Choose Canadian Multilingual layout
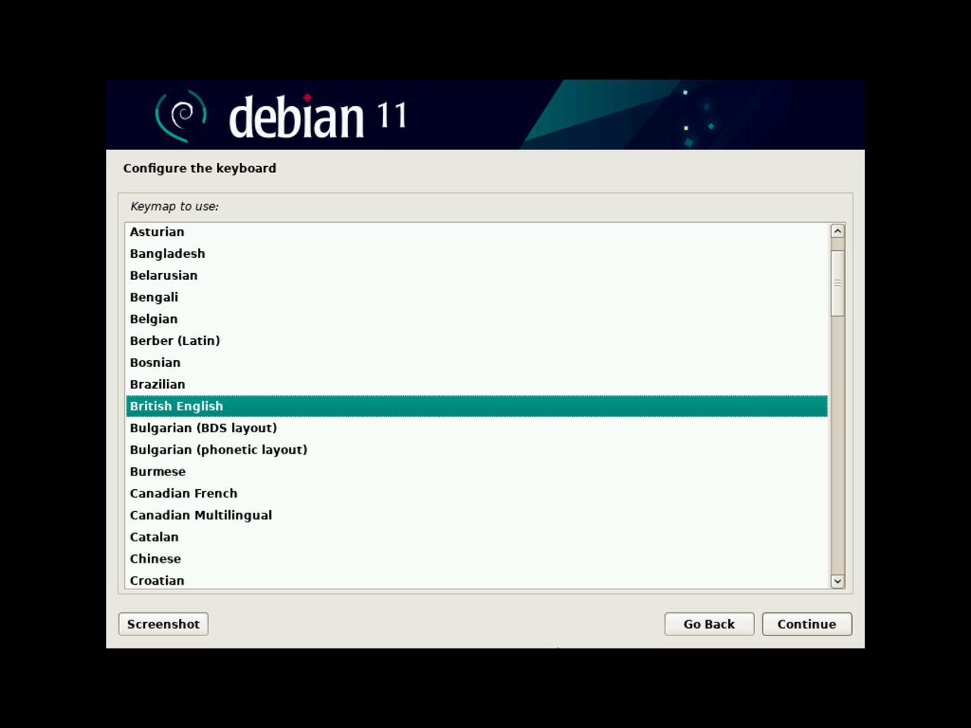Image resolution: width=971 pixels, height=728 pixels. 476,515
